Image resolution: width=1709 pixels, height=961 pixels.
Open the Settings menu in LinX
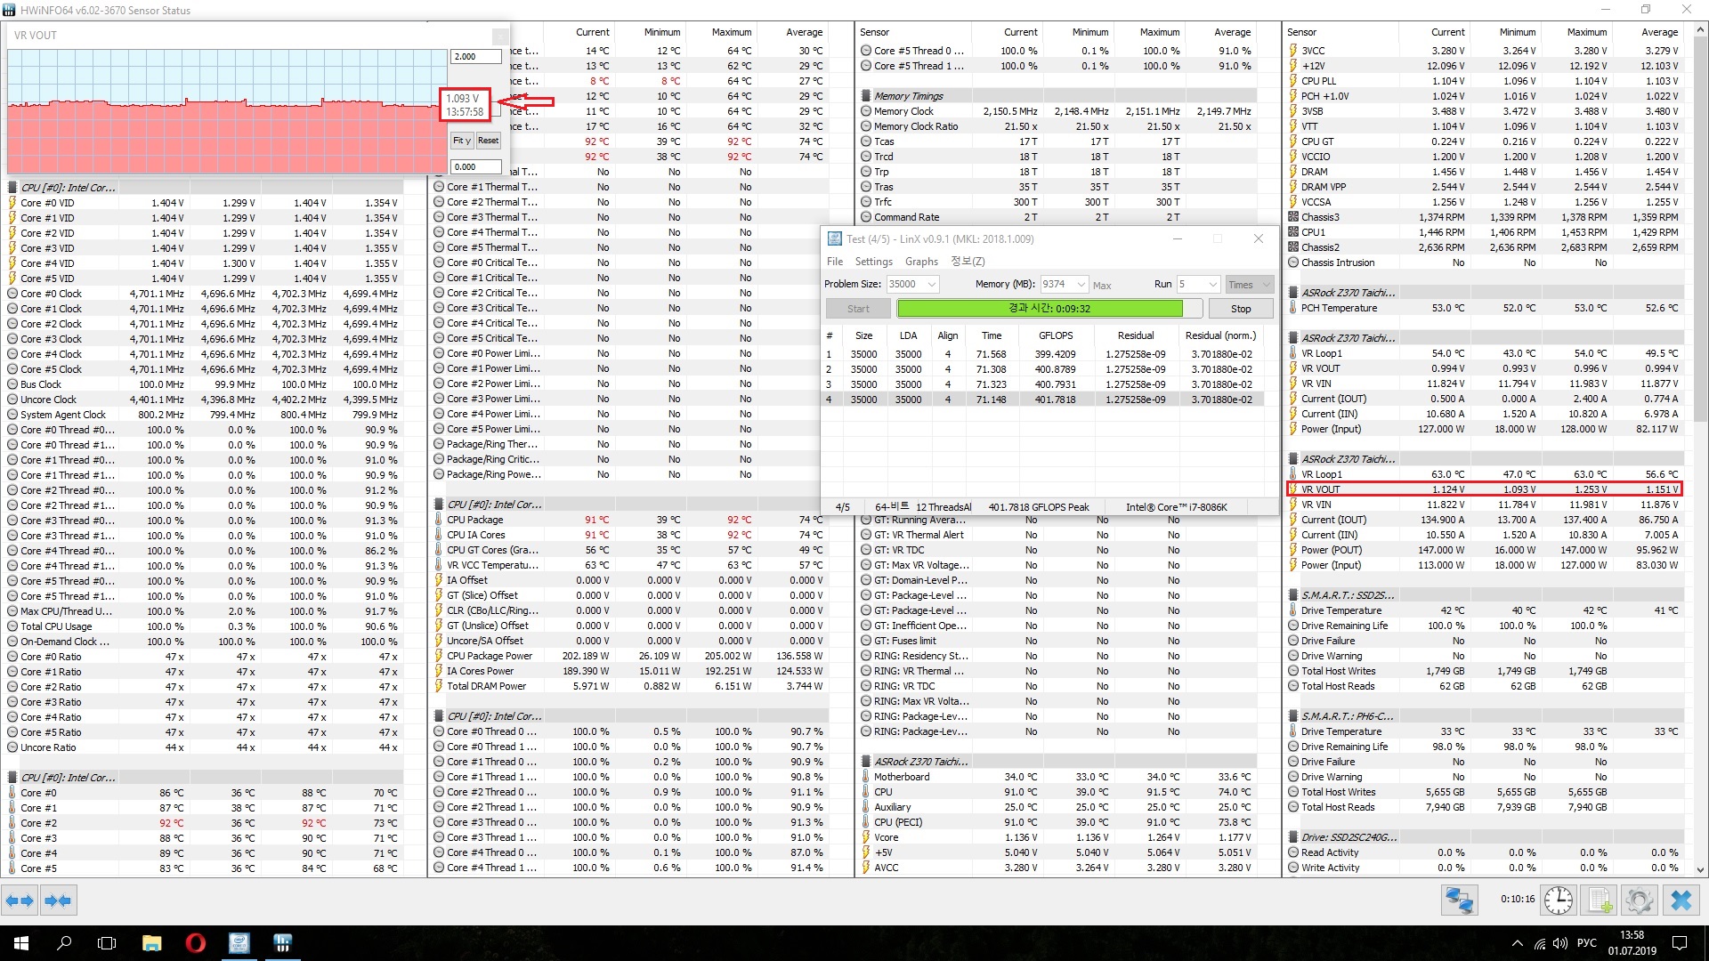[873, 262]
